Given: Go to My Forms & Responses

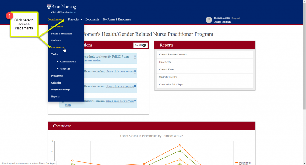Looking at the screenshot, I should click(x=117, y=19).
